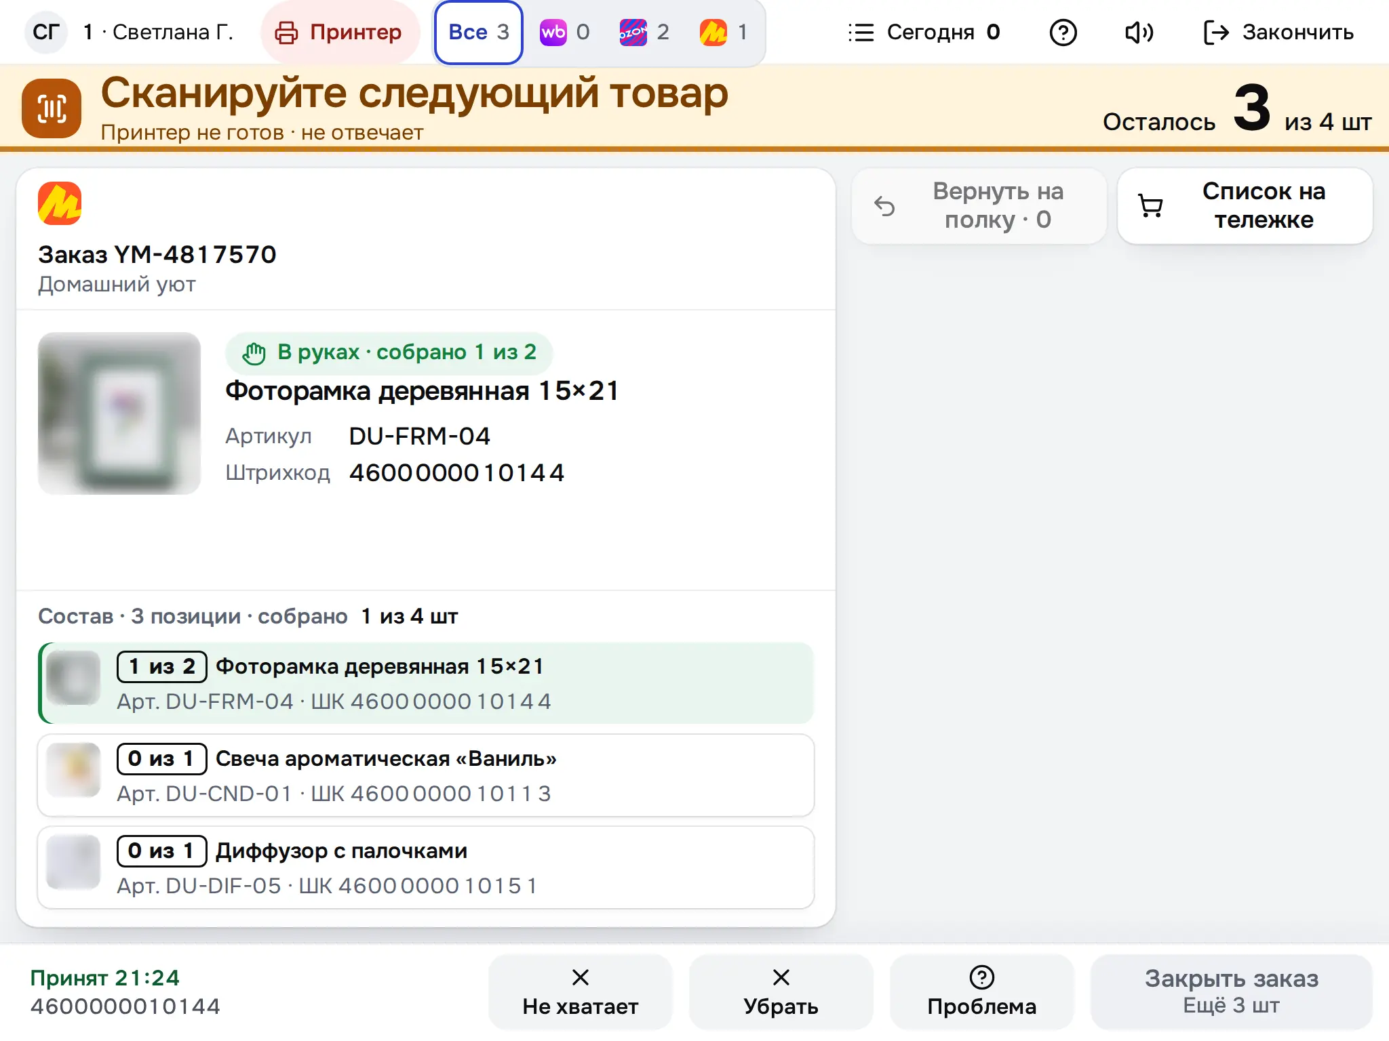Click Закрыть заказ button

[x=1231, y=992]
